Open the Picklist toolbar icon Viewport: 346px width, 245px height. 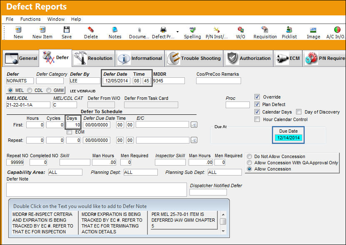[x=289, y=30]
